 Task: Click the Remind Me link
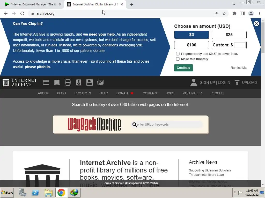point(238,68)
